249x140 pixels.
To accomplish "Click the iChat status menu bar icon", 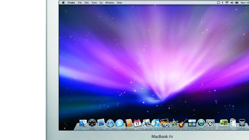I will pos(219,3).
